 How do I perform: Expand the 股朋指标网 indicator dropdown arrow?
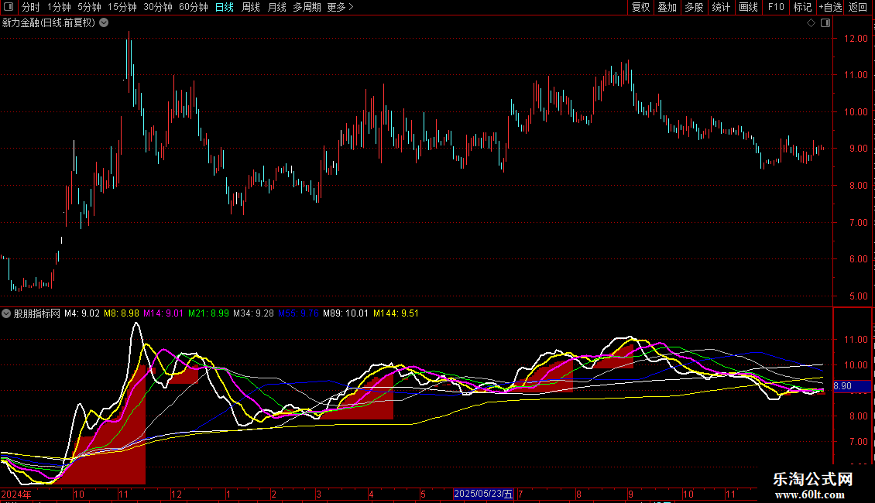pos(7,314)
